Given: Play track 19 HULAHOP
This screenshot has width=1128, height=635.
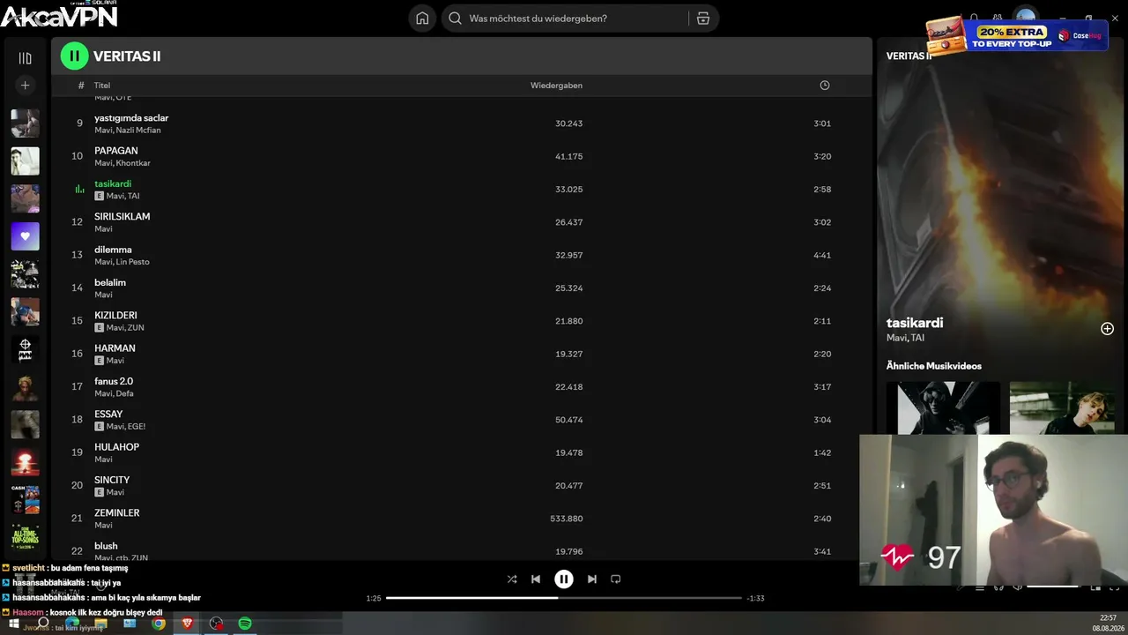Looking at the screenshot, I should pos(462,452).
